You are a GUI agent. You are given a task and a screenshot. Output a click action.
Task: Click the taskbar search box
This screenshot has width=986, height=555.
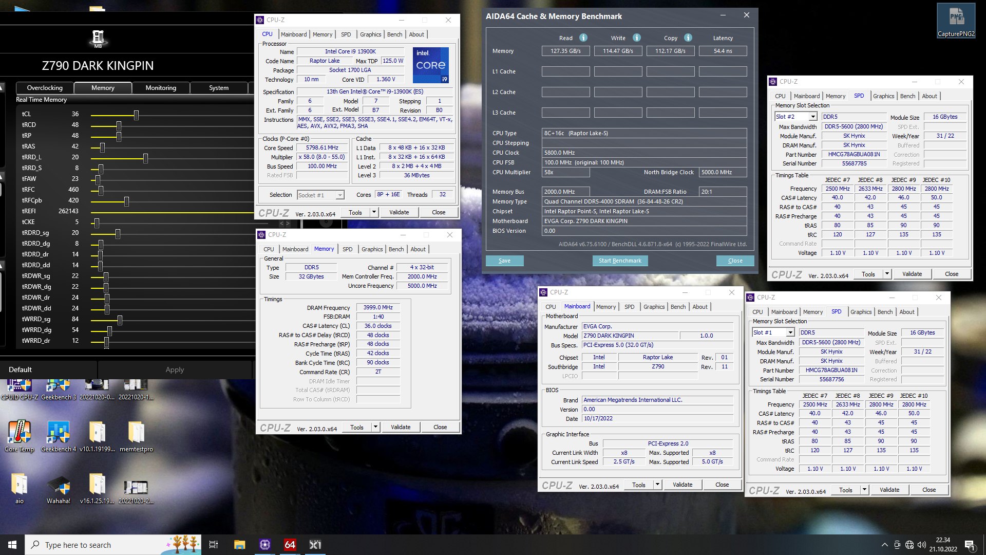113,545
